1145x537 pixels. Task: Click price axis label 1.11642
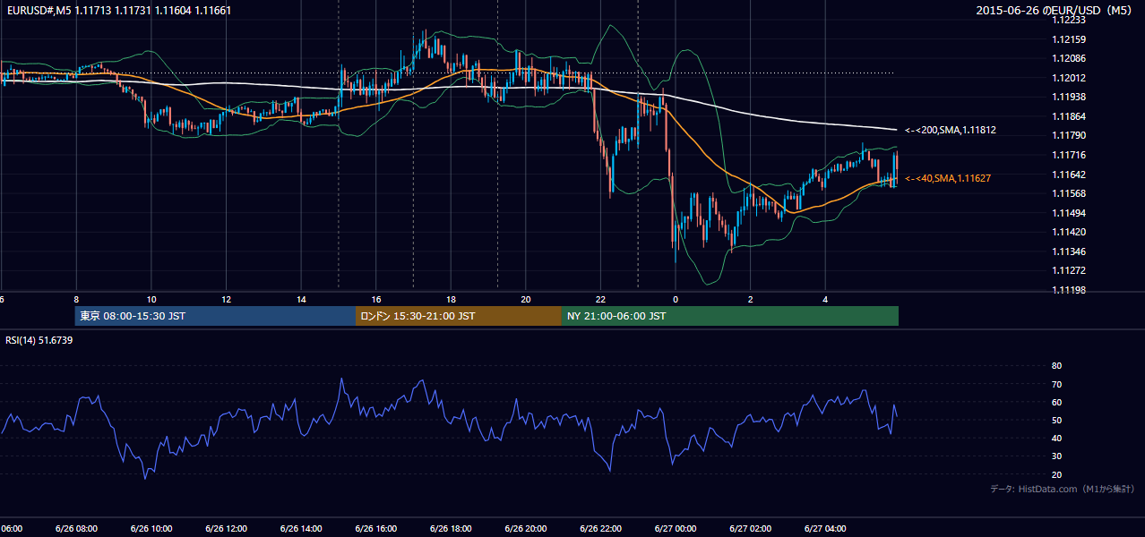click(x=1069, y=175)
